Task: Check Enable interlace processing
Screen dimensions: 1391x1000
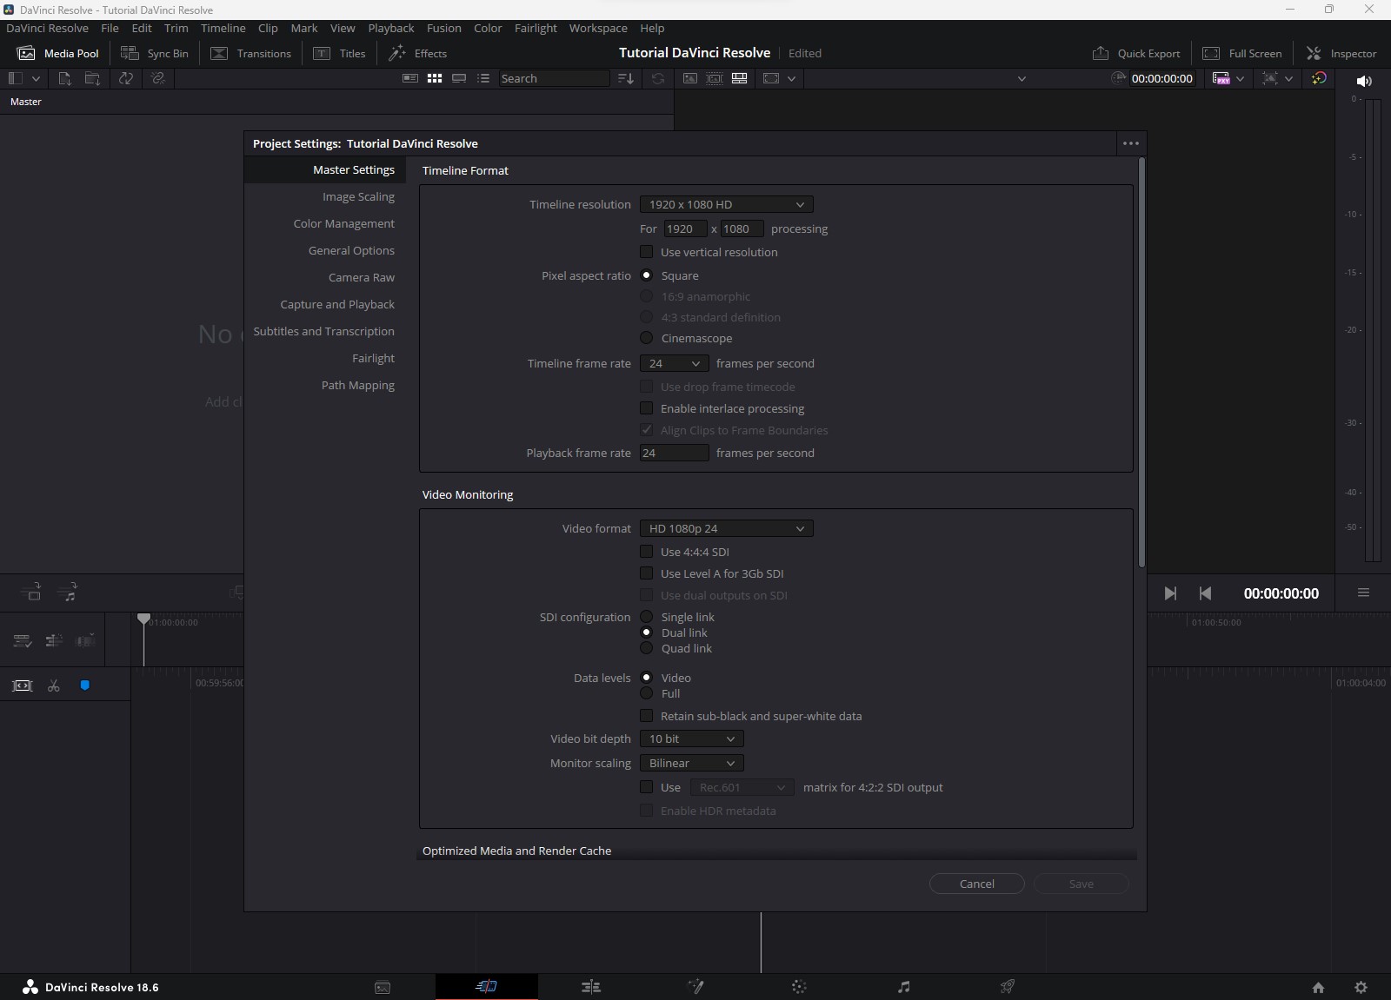Action: [x=647, y=408]
